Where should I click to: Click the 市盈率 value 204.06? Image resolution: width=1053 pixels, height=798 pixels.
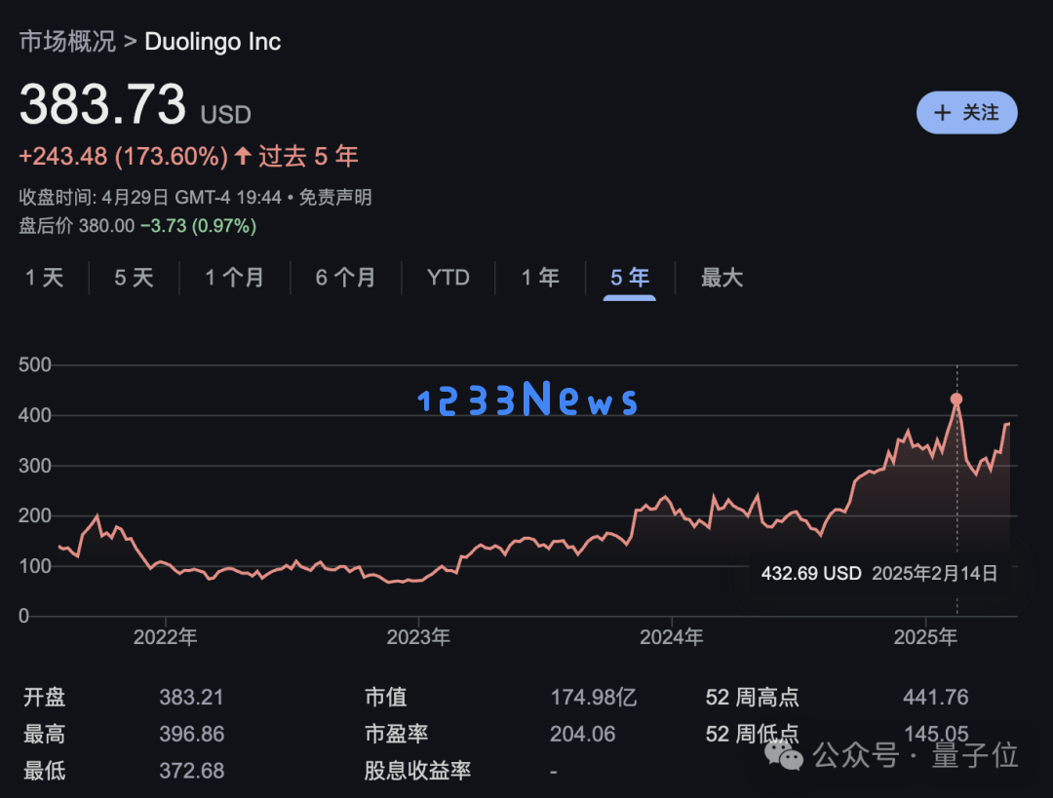point(582,734)
